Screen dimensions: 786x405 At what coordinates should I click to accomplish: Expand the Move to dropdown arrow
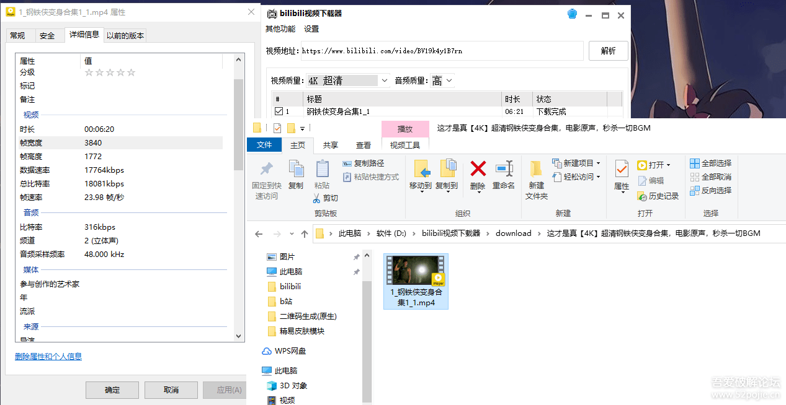[421, 193]
